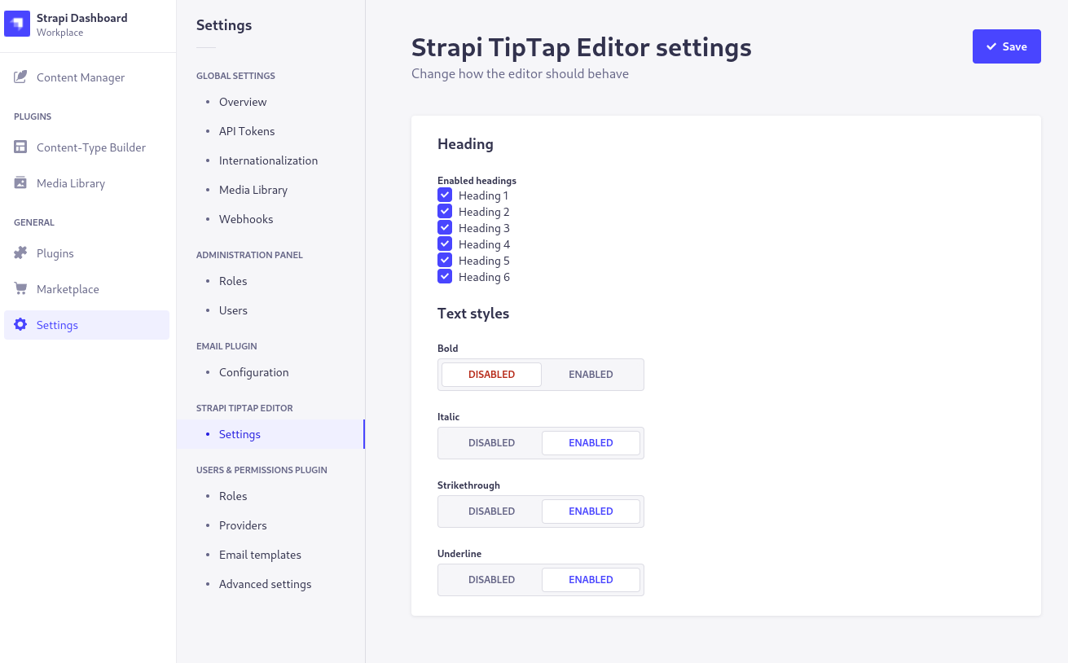1068x663 pixels.
Task: Go to API Tokens settings
Action: 247,131
